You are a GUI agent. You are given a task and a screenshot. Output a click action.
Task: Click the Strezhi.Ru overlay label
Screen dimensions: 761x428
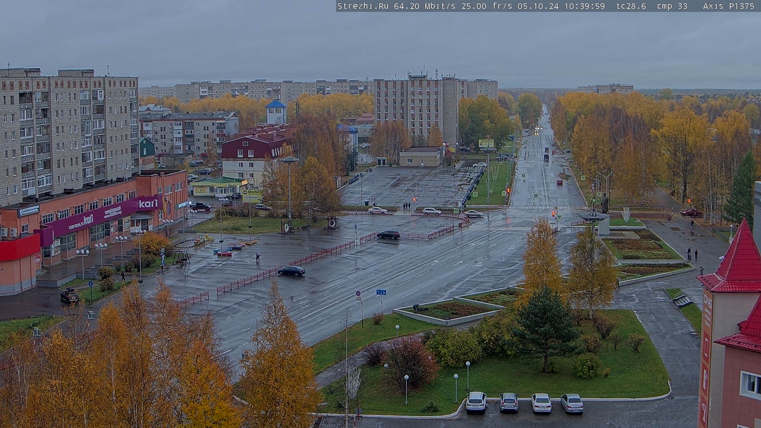(x=363, y=6)
